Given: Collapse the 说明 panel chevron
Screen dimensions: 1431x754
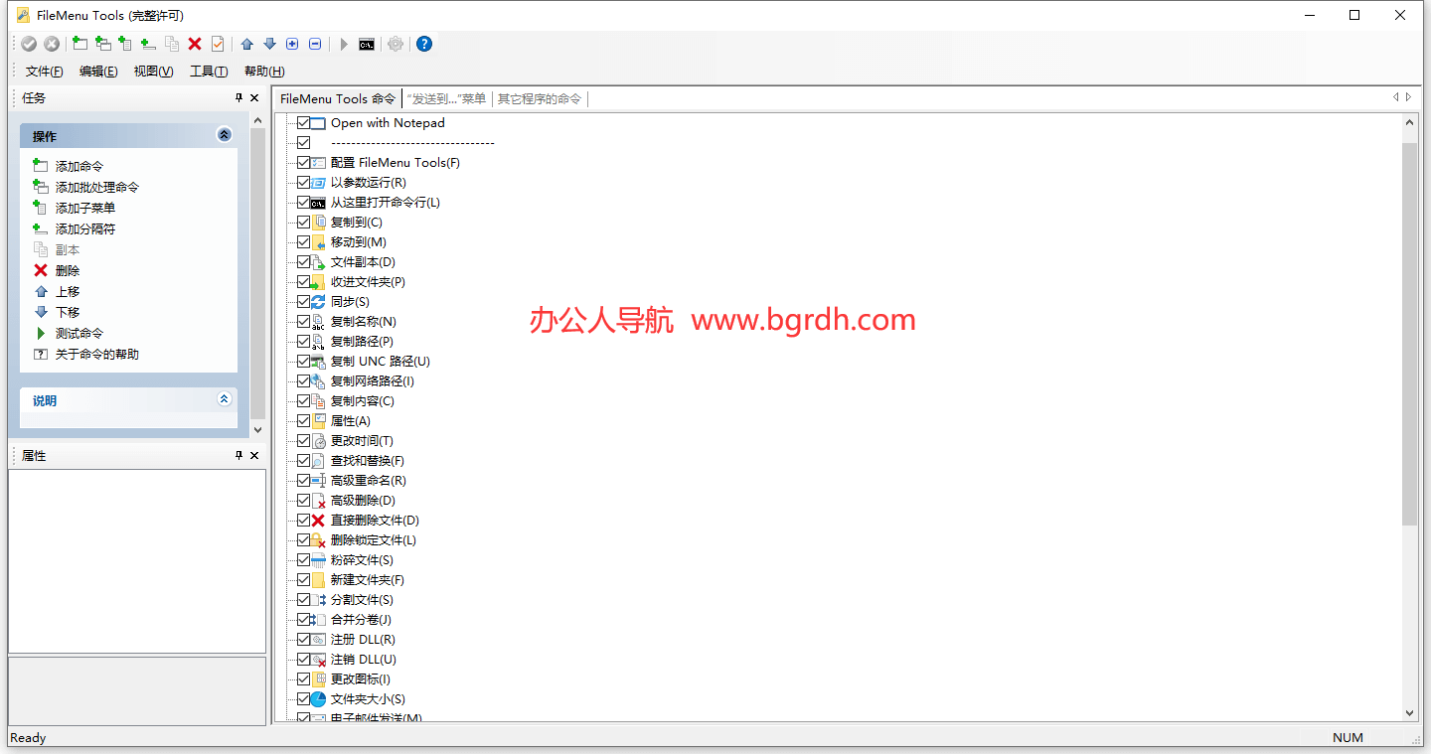Looking at the screenshot, I should coord(224,400).
